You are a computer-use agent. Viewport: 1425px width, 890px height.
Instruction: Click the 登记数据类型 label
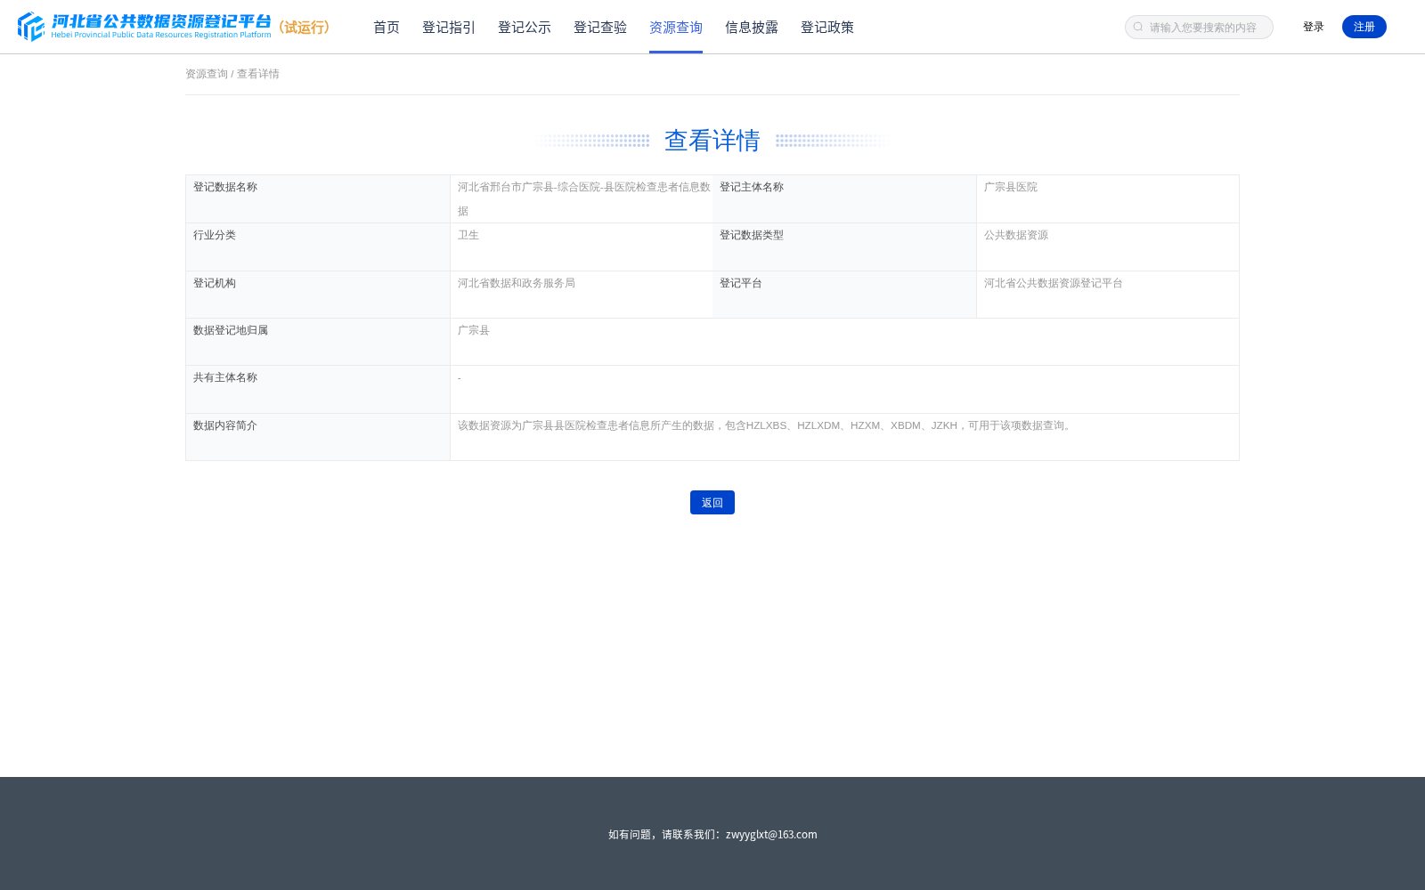752,235
